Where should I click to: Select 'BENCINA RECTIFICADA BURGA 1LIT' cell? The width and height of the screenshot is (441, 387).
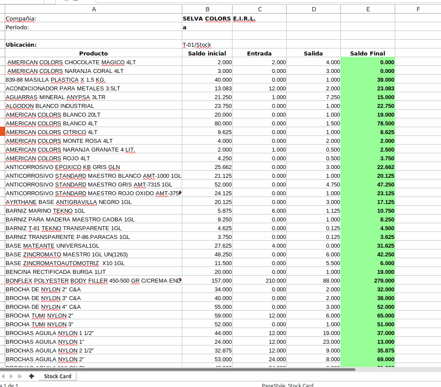94,272
